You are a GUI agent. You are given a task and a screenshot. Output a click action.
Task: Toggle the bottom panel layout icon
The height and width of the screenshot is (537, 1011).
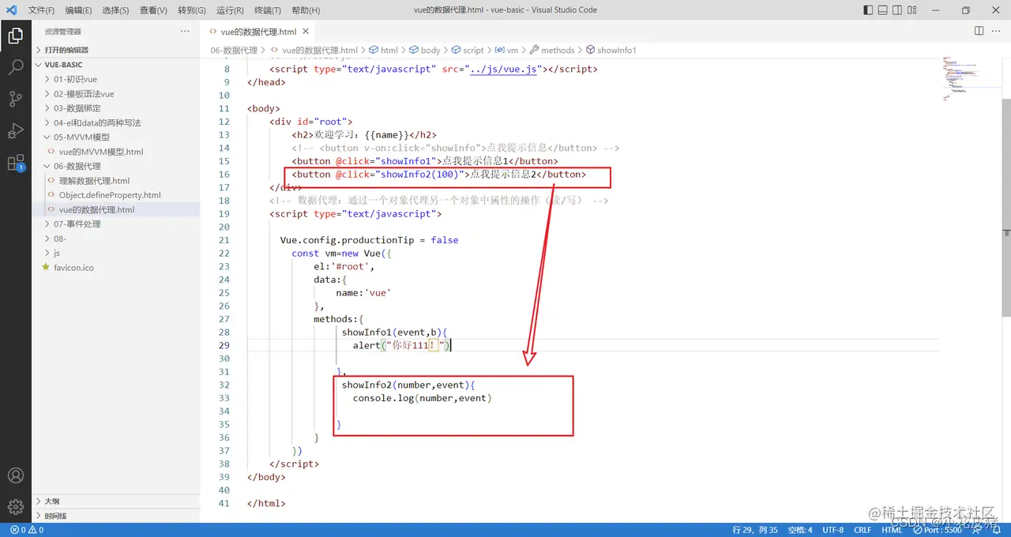[885, 10]
